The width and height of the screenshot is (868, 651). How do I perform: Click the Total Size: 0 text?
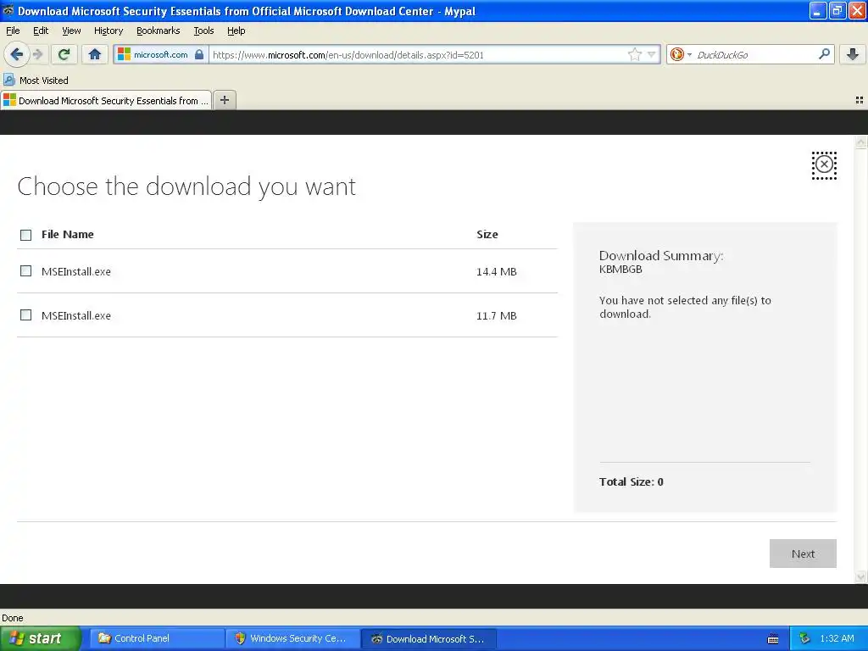(x=631, y=481)
